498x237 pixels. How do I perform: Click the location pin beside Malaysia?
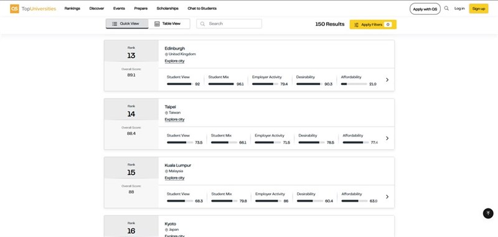click(166, 171)
